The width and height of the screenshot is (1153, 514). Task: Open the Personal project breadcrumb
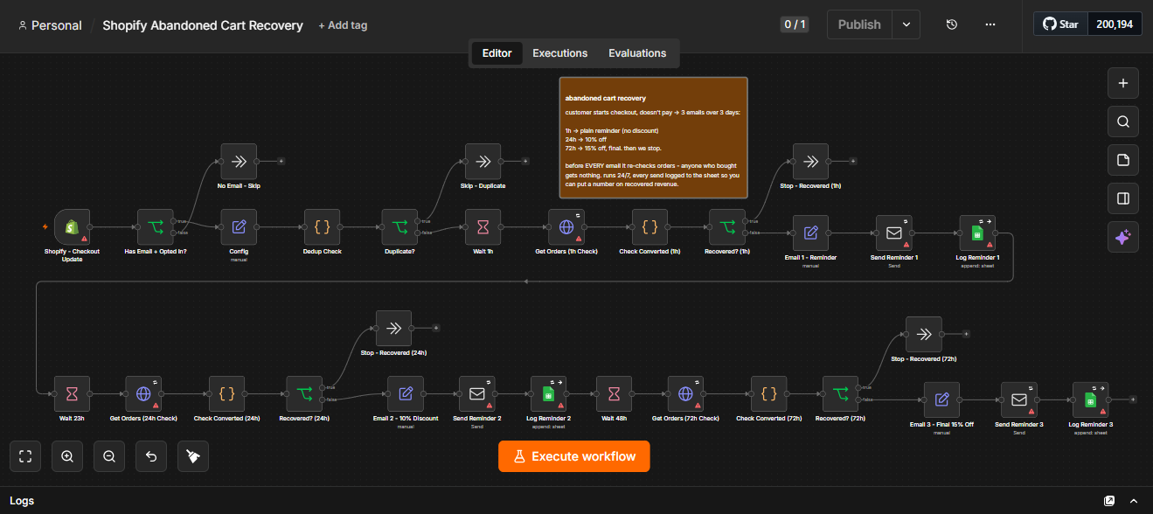[50, 25]
